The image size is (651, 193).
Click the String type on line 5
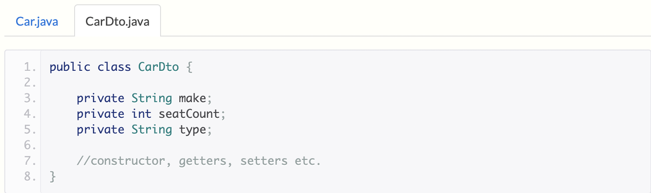(x=152, y=130)
